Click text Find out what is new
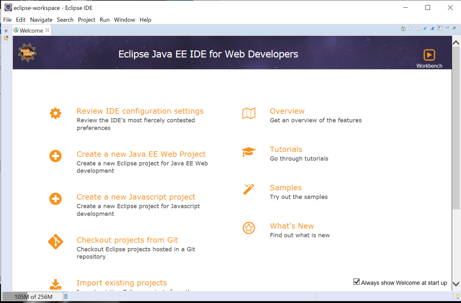The height and width of the screenshot is (303, 461). point(300,235)
